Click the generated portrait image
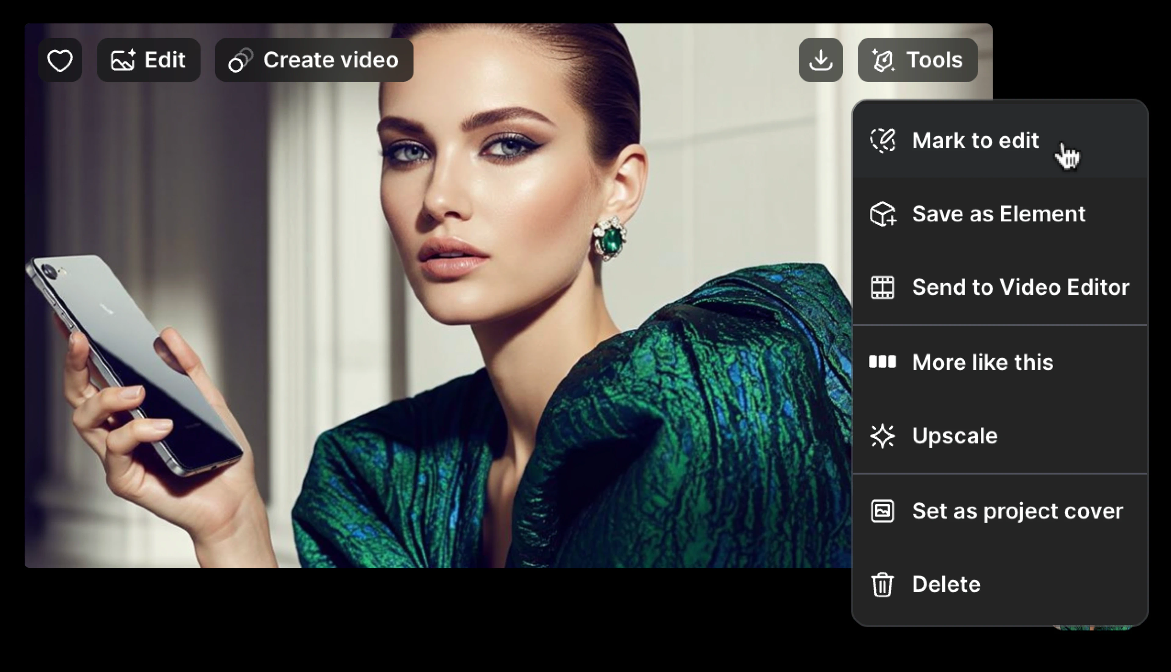This screenshot has height=672, width=1171. click(x=462, y=323)
